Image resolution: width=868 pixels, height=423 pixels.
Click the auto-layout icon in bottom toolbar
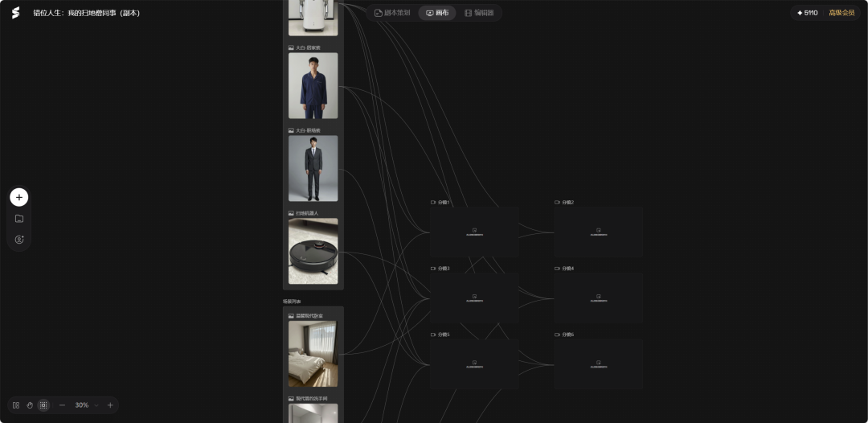pos(16,405)
